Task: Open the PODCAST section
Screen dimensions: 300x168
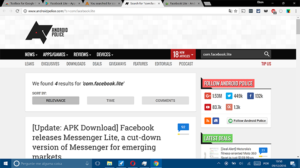Action: pos(186,64)
